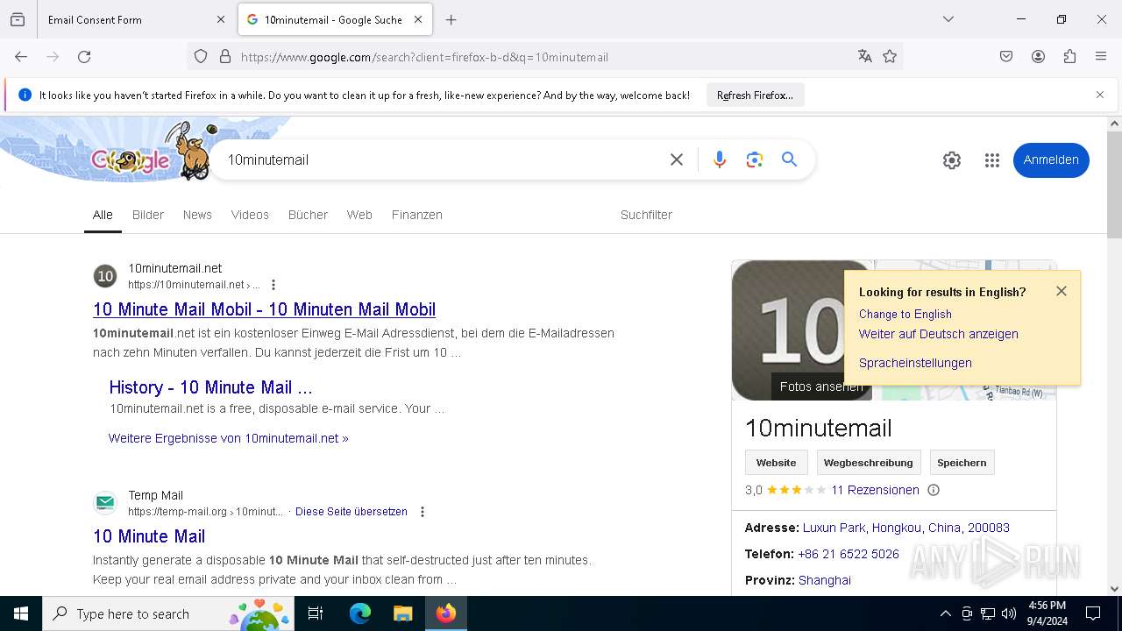Open the Firefox application hamburger menu

tap(1101, 57)
